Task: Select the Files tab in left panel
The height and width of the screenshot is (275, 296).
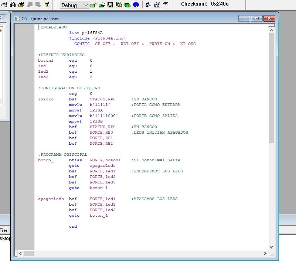Action: point(4,230)
